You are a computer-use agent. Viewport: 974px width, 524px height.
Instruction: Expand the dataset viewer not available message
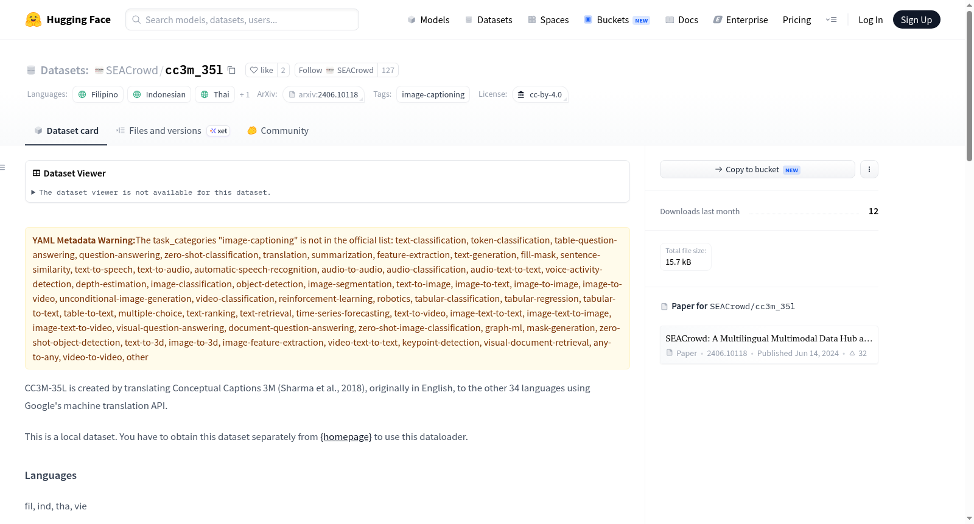[x=151, y=192]
